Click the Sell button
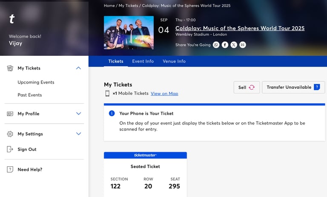Viewport: 327px width, 197px height. coord(247,87)
